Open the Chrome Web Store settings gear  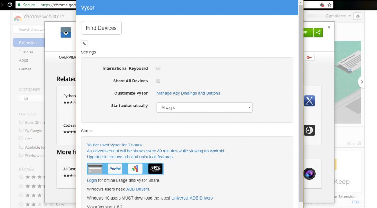tap(358, 16)
